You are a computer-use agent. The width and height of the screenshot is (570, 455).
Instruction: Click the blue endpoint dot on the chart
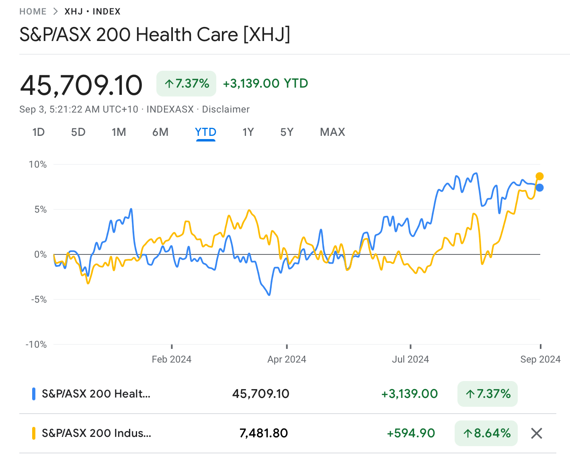pos(539,187)
